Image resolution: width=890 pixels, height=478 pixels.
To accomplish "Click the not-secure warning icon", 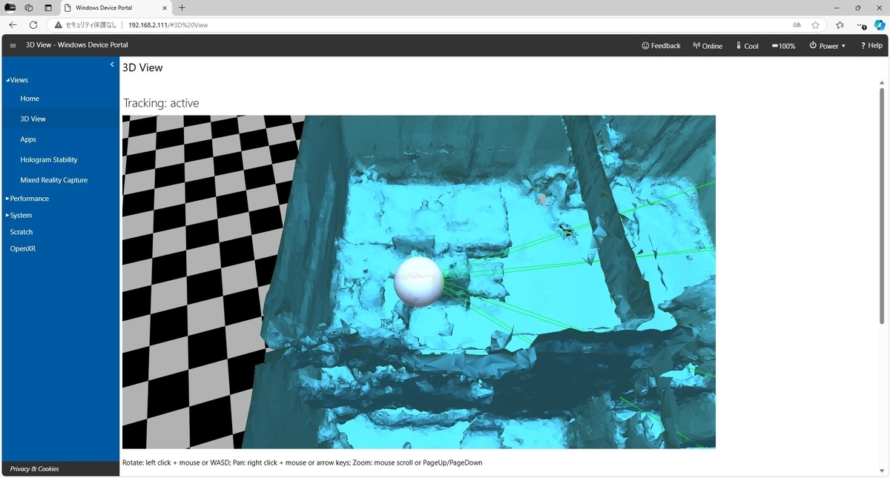I will [x=58, y=24].
